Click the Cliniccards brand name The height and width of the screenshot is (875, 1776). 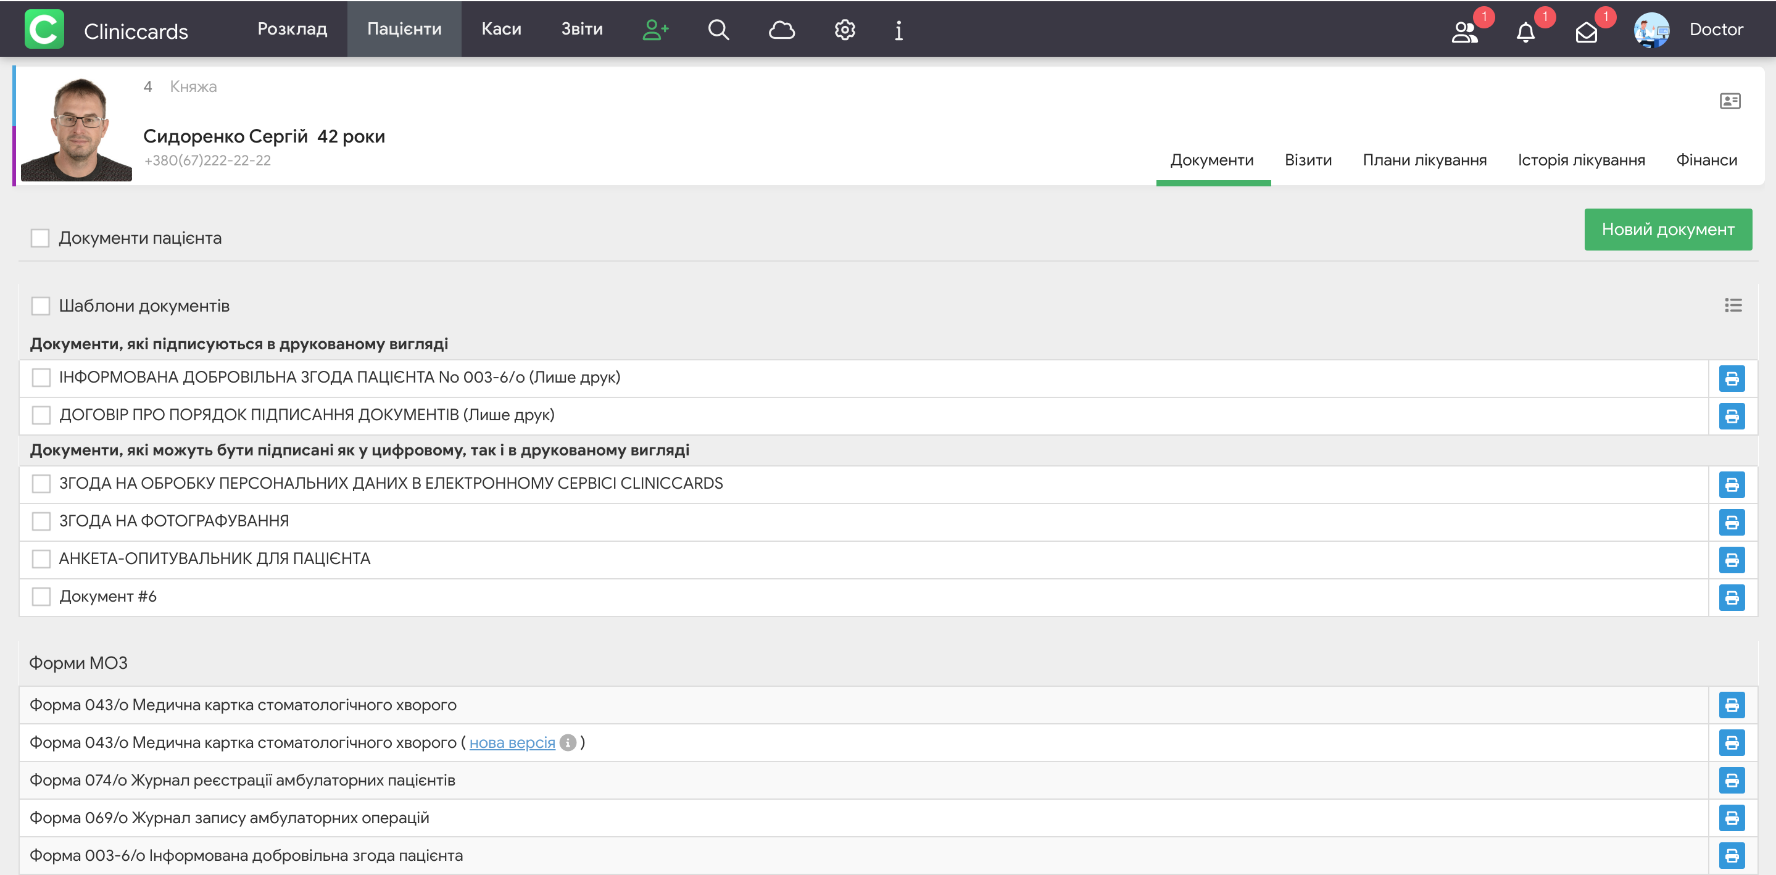[x=136, y=31]
